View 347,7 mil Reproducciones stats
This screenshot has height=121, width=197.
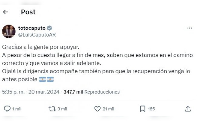[92, 92]
